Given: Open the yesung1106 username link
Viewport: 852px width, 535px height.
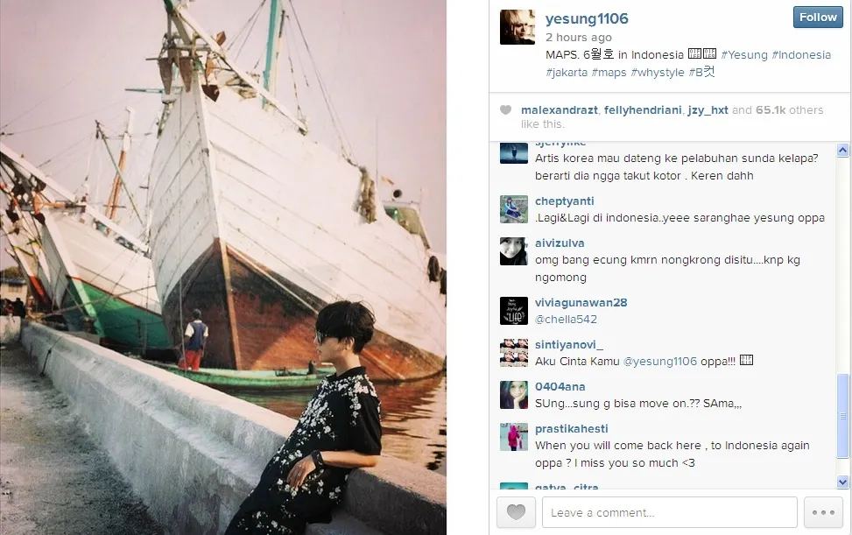Looking at the screenshot, I should tap(587, 18).
